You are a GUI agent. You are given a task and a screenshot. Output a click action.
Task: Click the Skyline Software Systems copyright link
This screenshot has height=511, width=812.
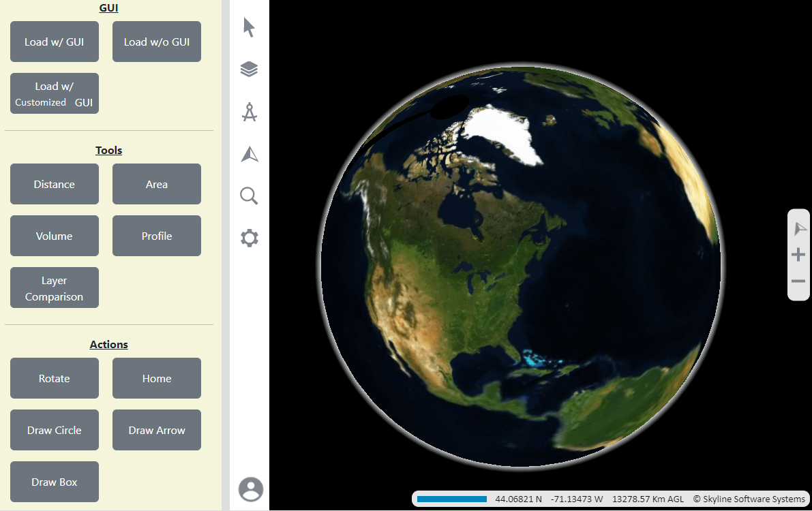coord(748,499)
